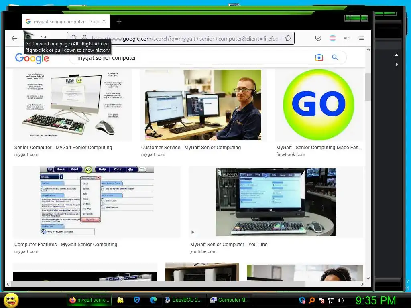Open the network tray icon

click(x=331, y=300)
